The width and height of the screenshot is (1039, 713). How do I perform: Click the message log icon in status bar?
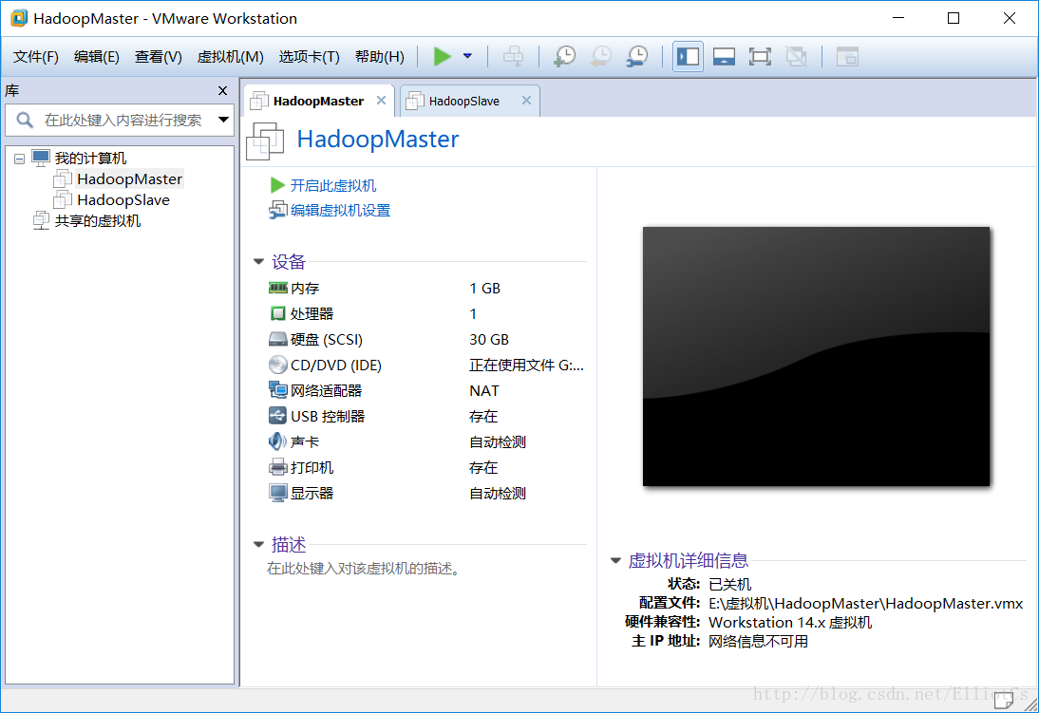click(1004, 699)
